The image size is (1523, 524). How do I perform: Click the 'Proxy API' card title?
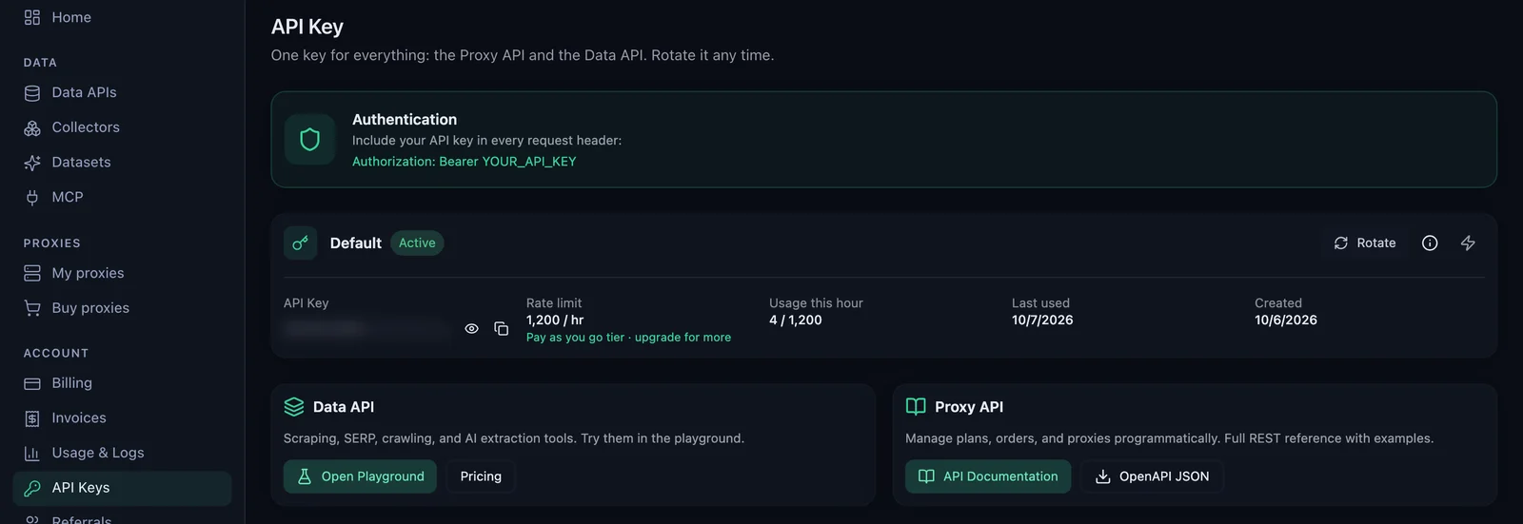(969, 407)
